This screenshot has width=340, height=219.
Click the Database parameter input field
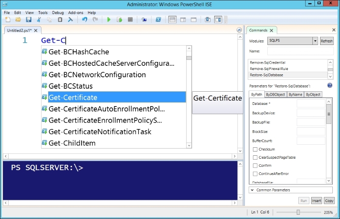tap(311, 104)
